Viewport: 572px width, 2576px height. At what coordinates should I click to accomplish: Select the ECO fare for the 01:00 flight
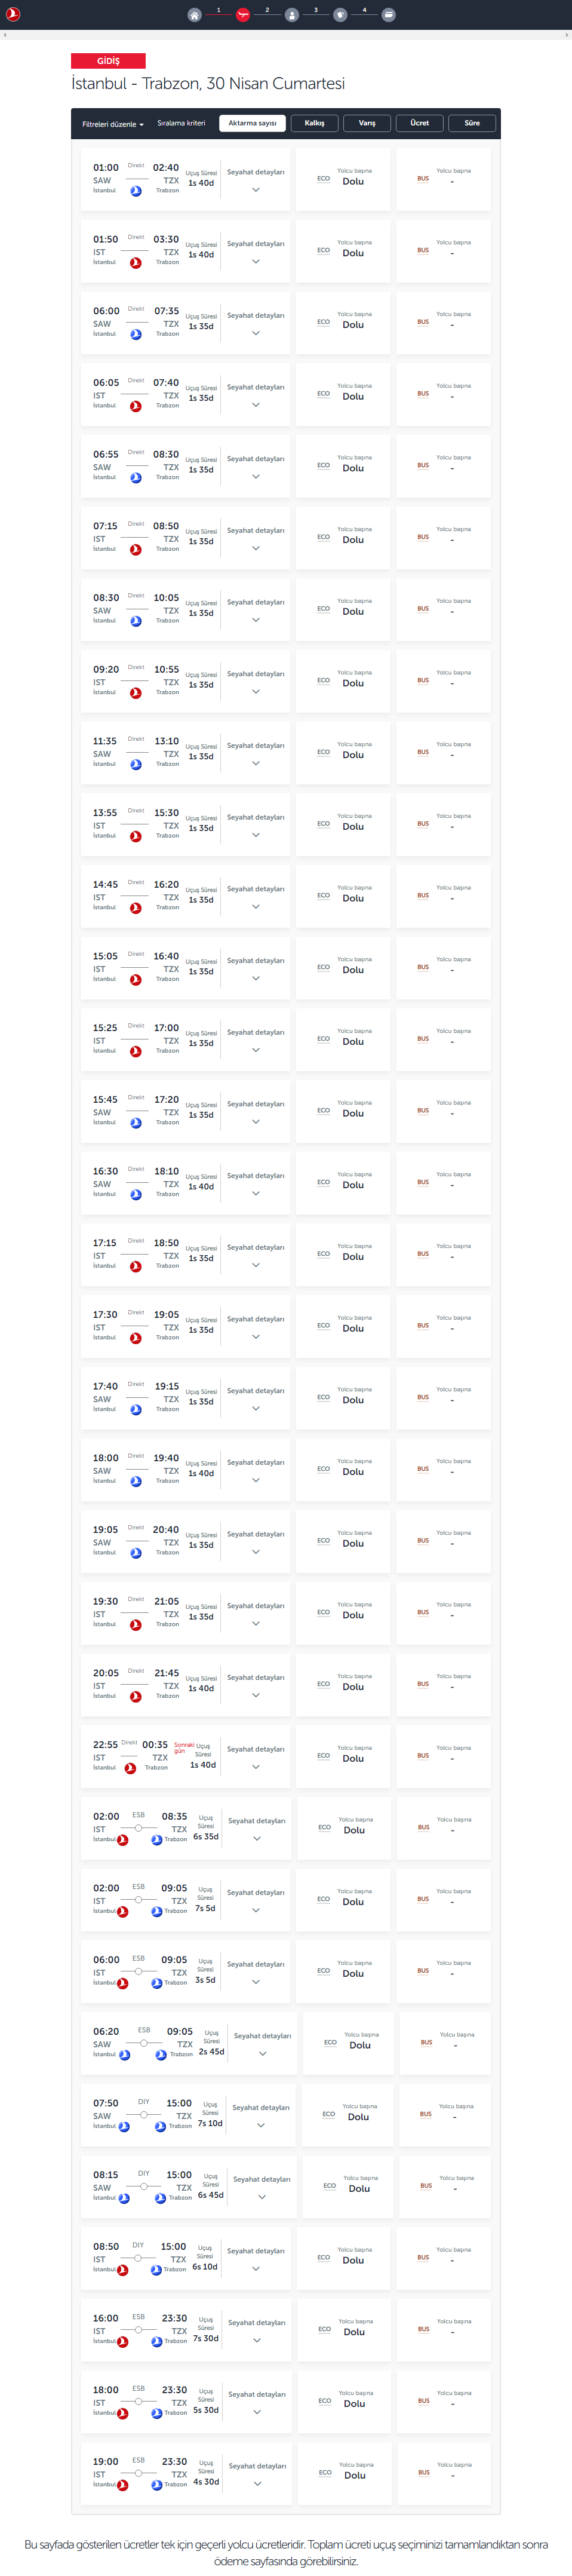343,179
